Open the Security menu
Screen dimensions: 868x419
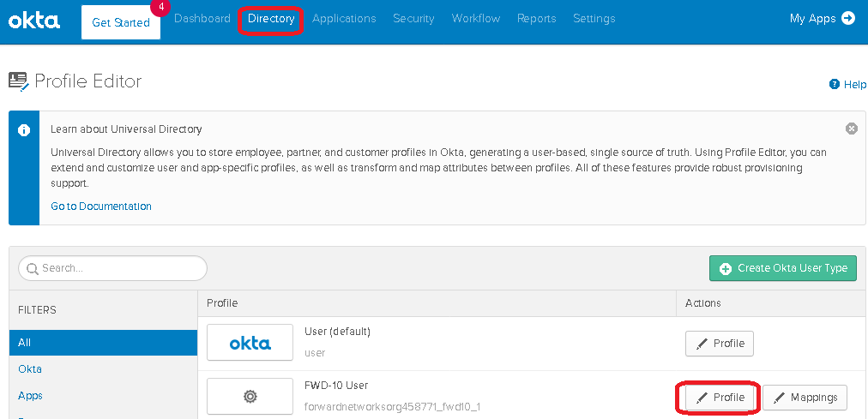(x=413, y=18)
